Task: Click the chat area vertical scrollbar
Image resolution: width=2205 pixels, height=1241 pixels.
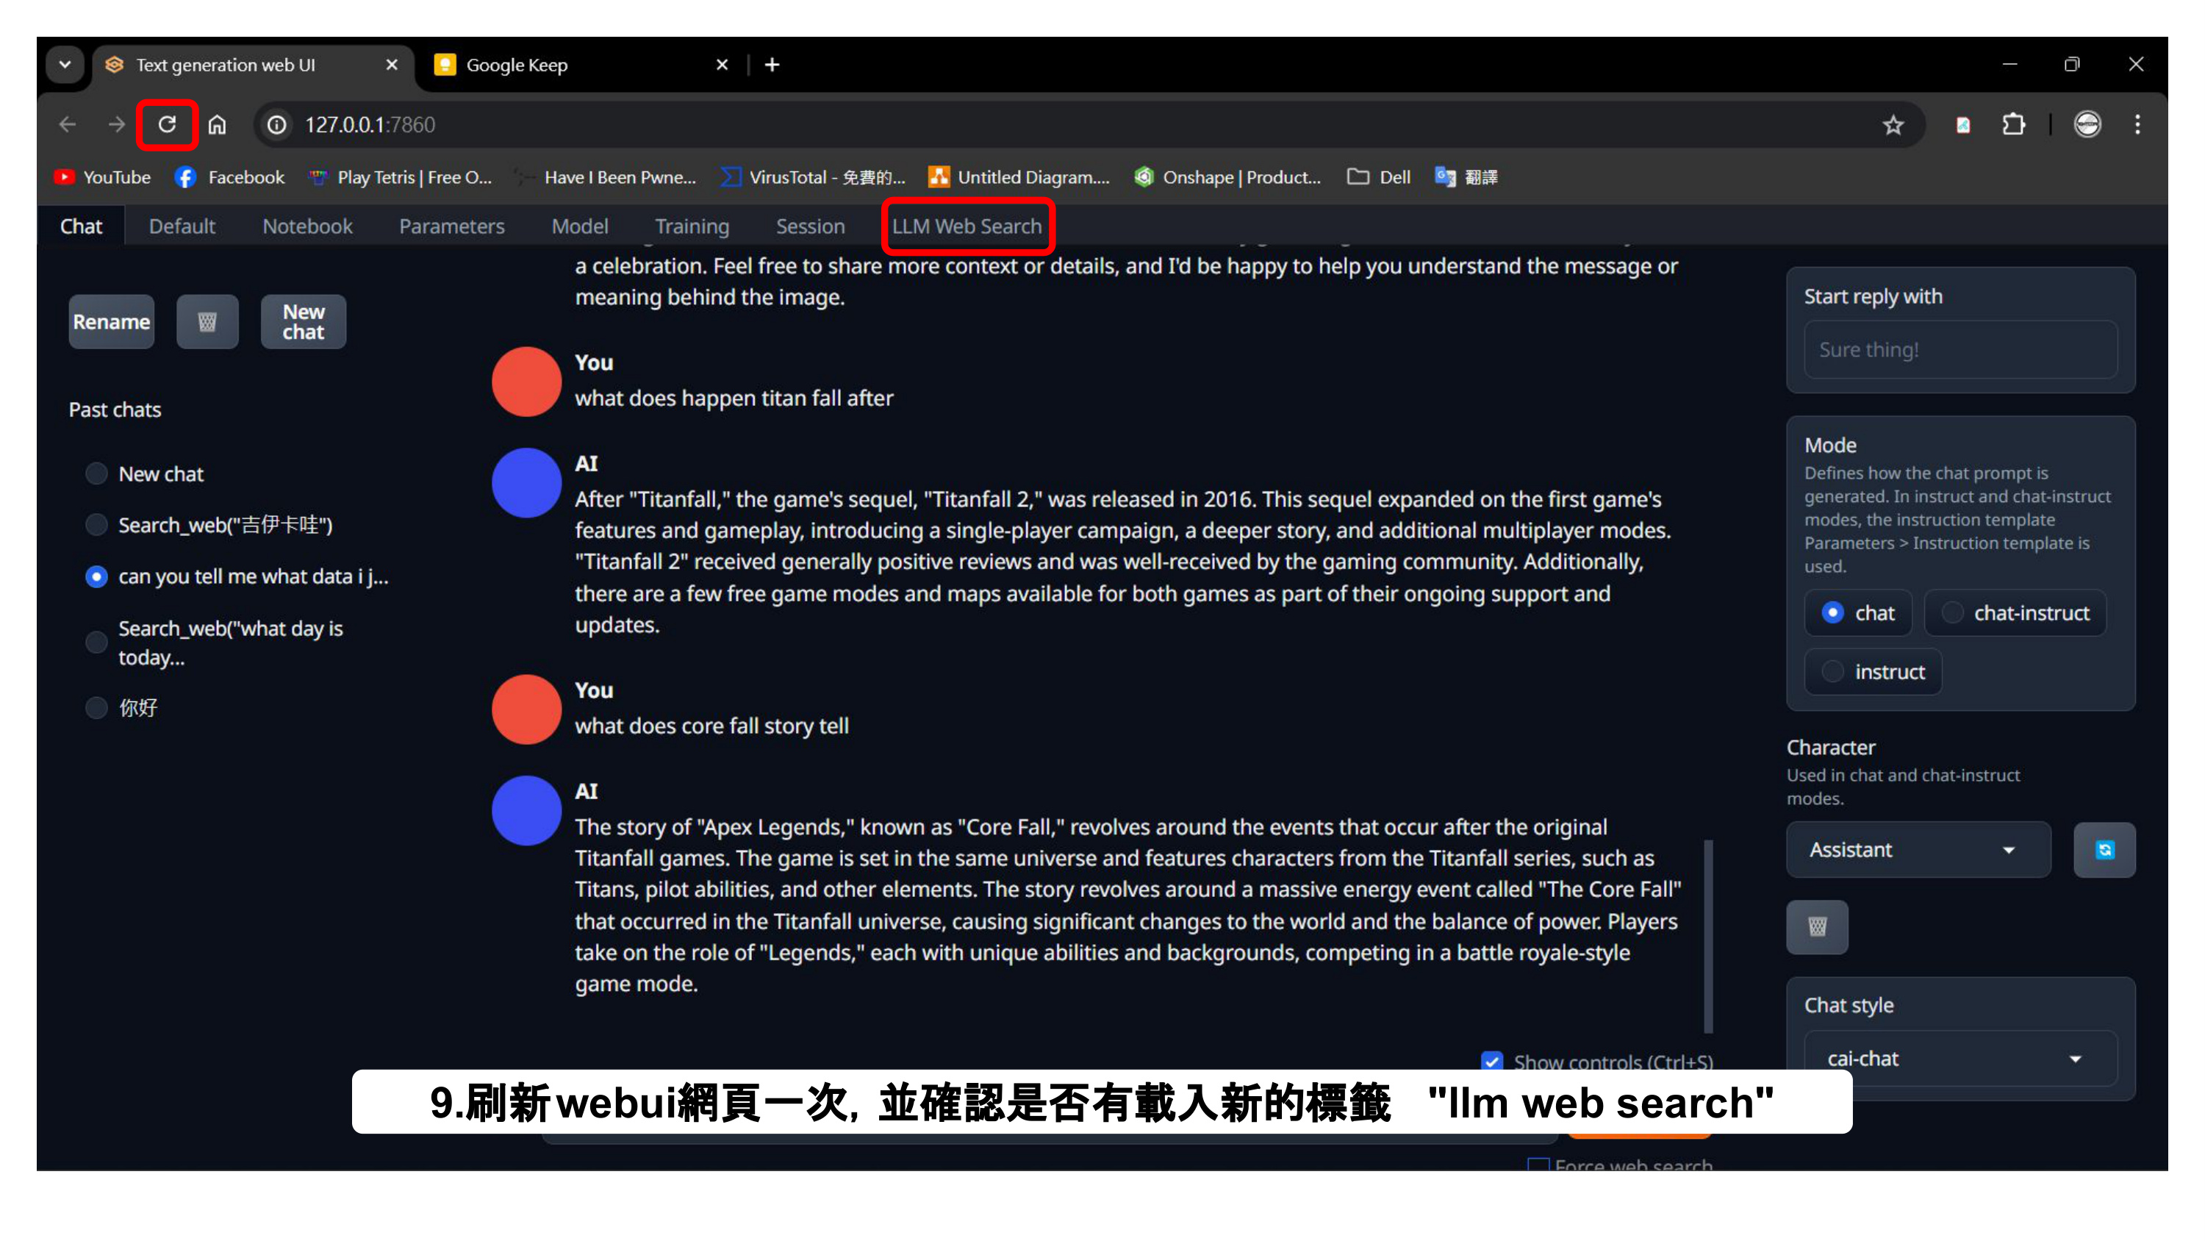Action: coord(1709,936)
